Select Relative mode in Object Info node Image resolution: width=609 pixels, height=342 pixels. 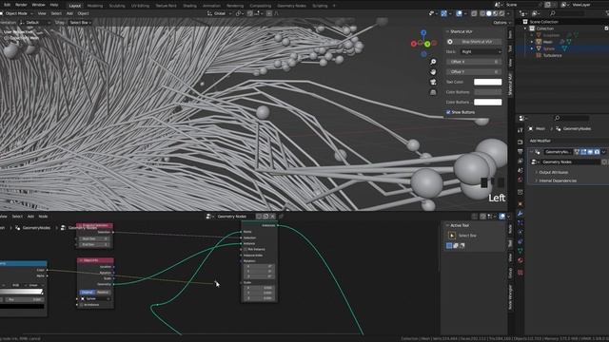pos(104,293)
